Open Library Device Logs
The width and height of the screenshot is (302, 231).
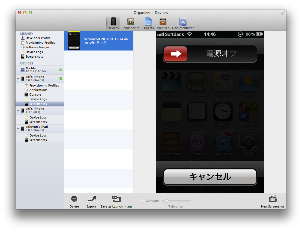pos(34,52)
